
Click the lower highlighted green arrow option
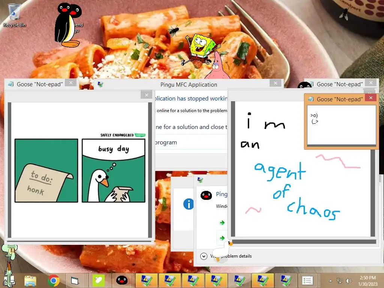click(222, 238)
